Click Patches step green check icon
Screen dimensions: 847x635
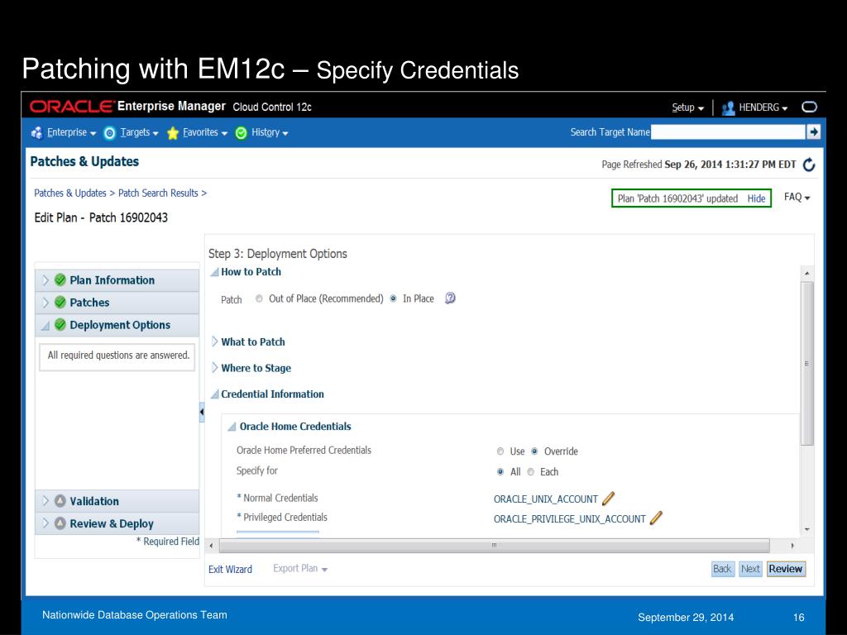(60, 303)
